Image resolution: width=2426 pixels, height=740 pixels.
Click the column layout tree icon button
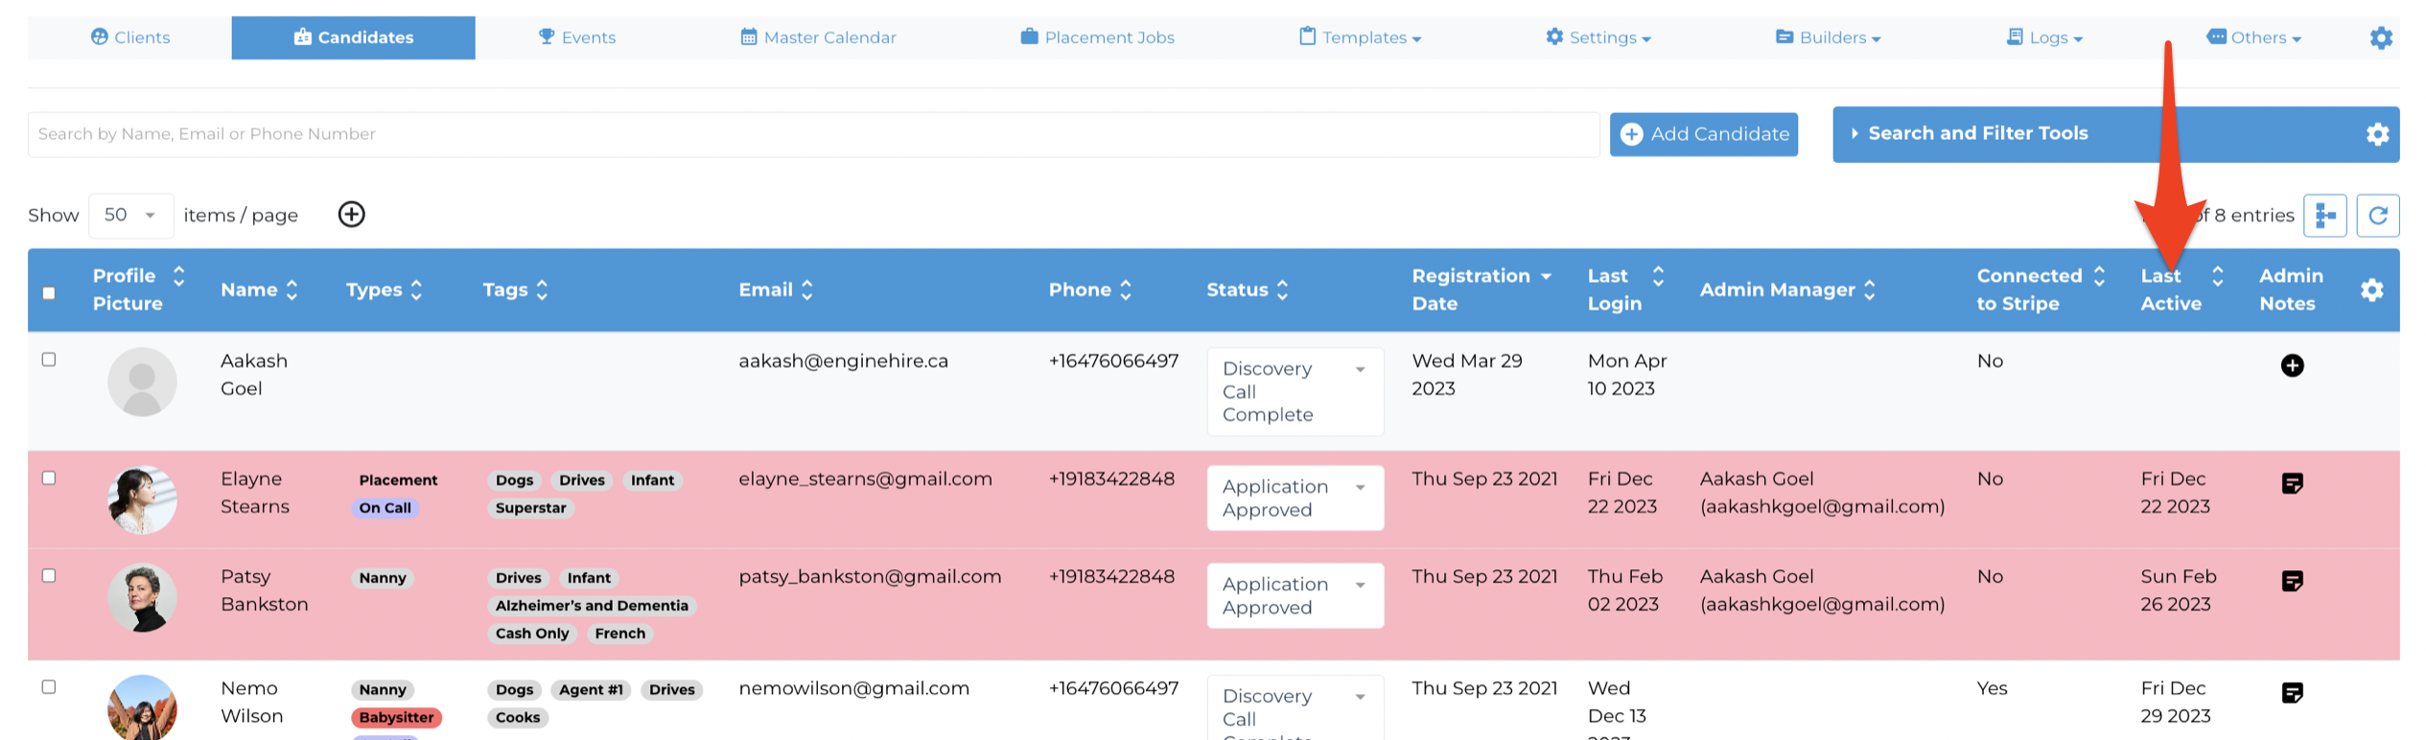click(2324, 216)
